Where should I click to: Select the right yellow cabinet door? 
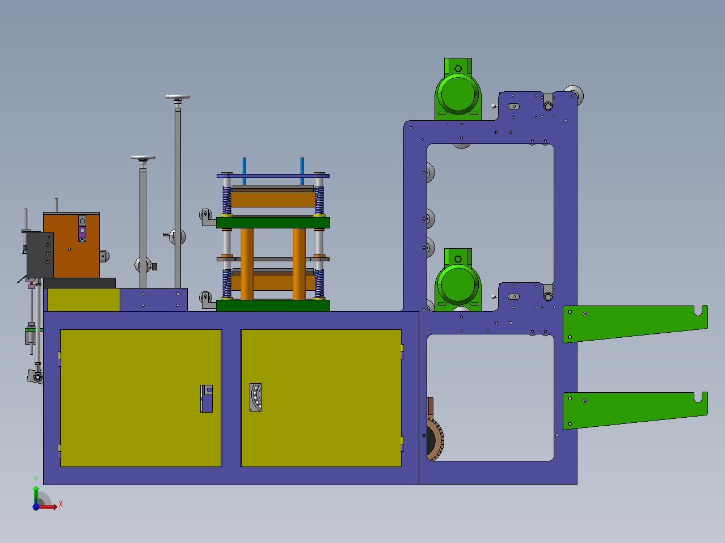pyautogui.click(x=321, y=398)
